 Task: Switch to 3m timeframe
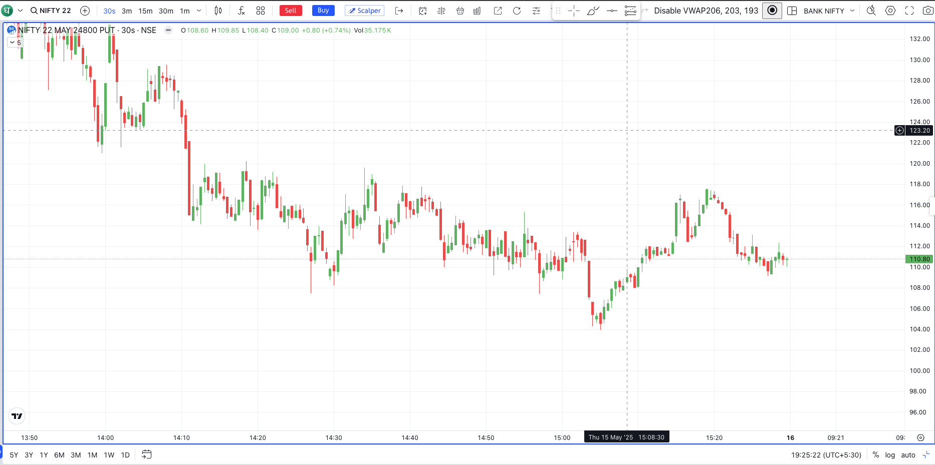[x=127, y=11]
